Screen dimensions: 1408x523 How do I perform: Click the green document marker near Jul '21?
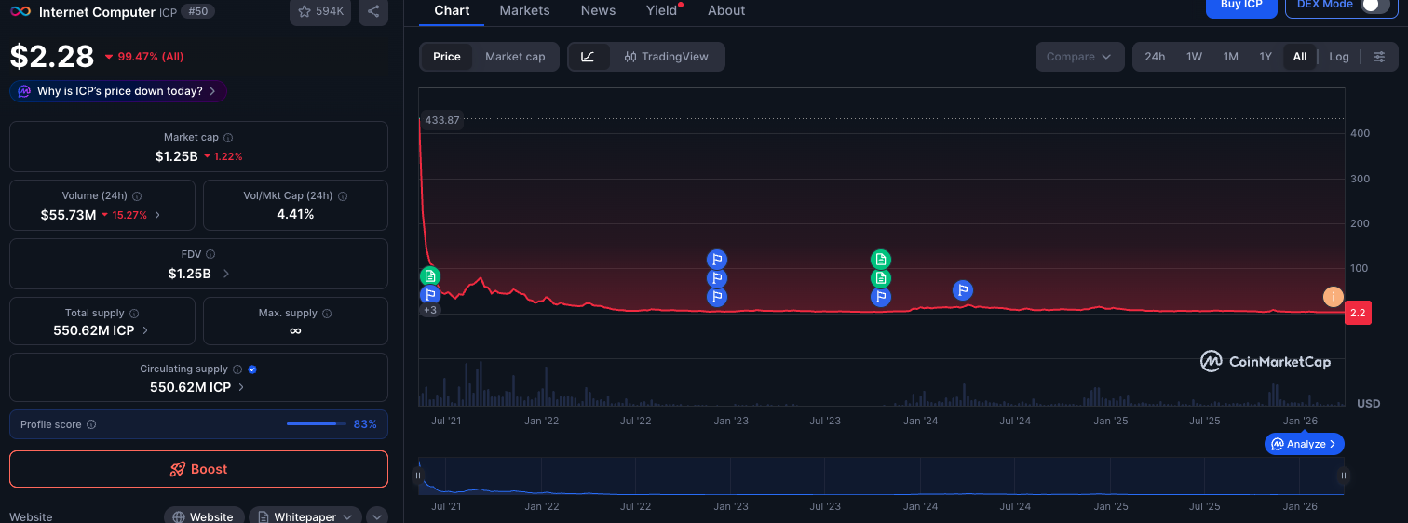[429, 275]
